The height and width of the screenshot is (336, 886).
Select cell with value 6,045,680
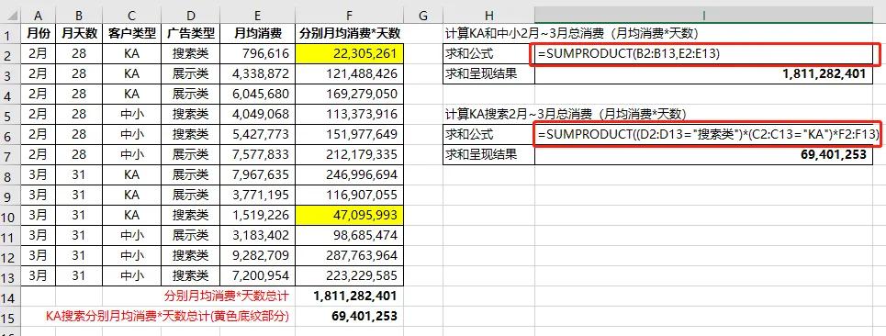(x=257, y=94)
